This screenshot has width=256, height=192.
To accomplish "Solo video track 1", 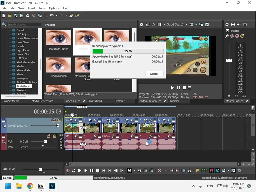I will pyautogui.click(x=59, y=120).
